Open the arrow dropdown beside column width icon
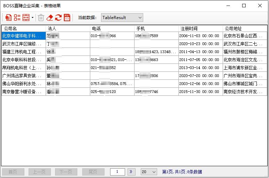Viewport: 269px width, 178px height. 32,17
